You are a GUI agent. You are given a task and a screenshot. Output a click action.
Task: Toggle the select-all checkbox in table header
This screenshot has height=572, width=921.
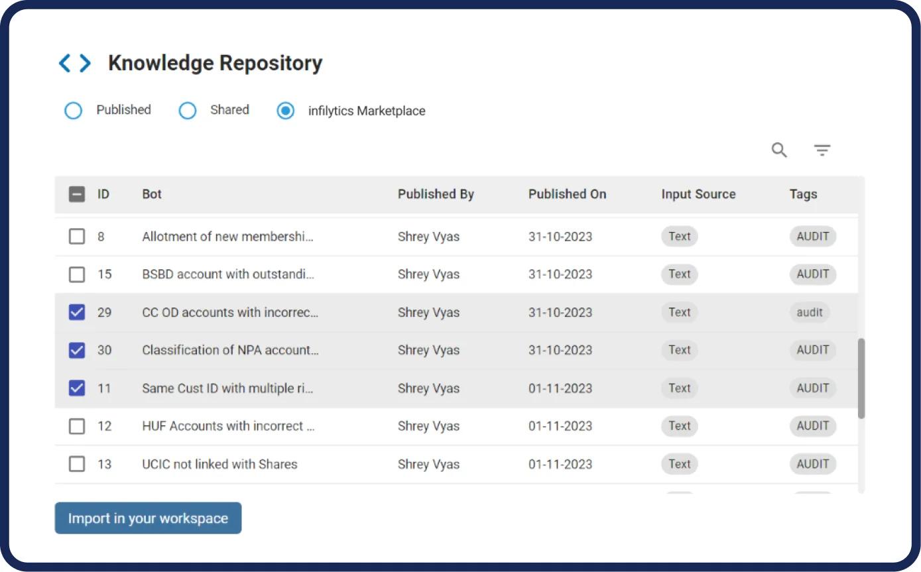pos(77,194)
